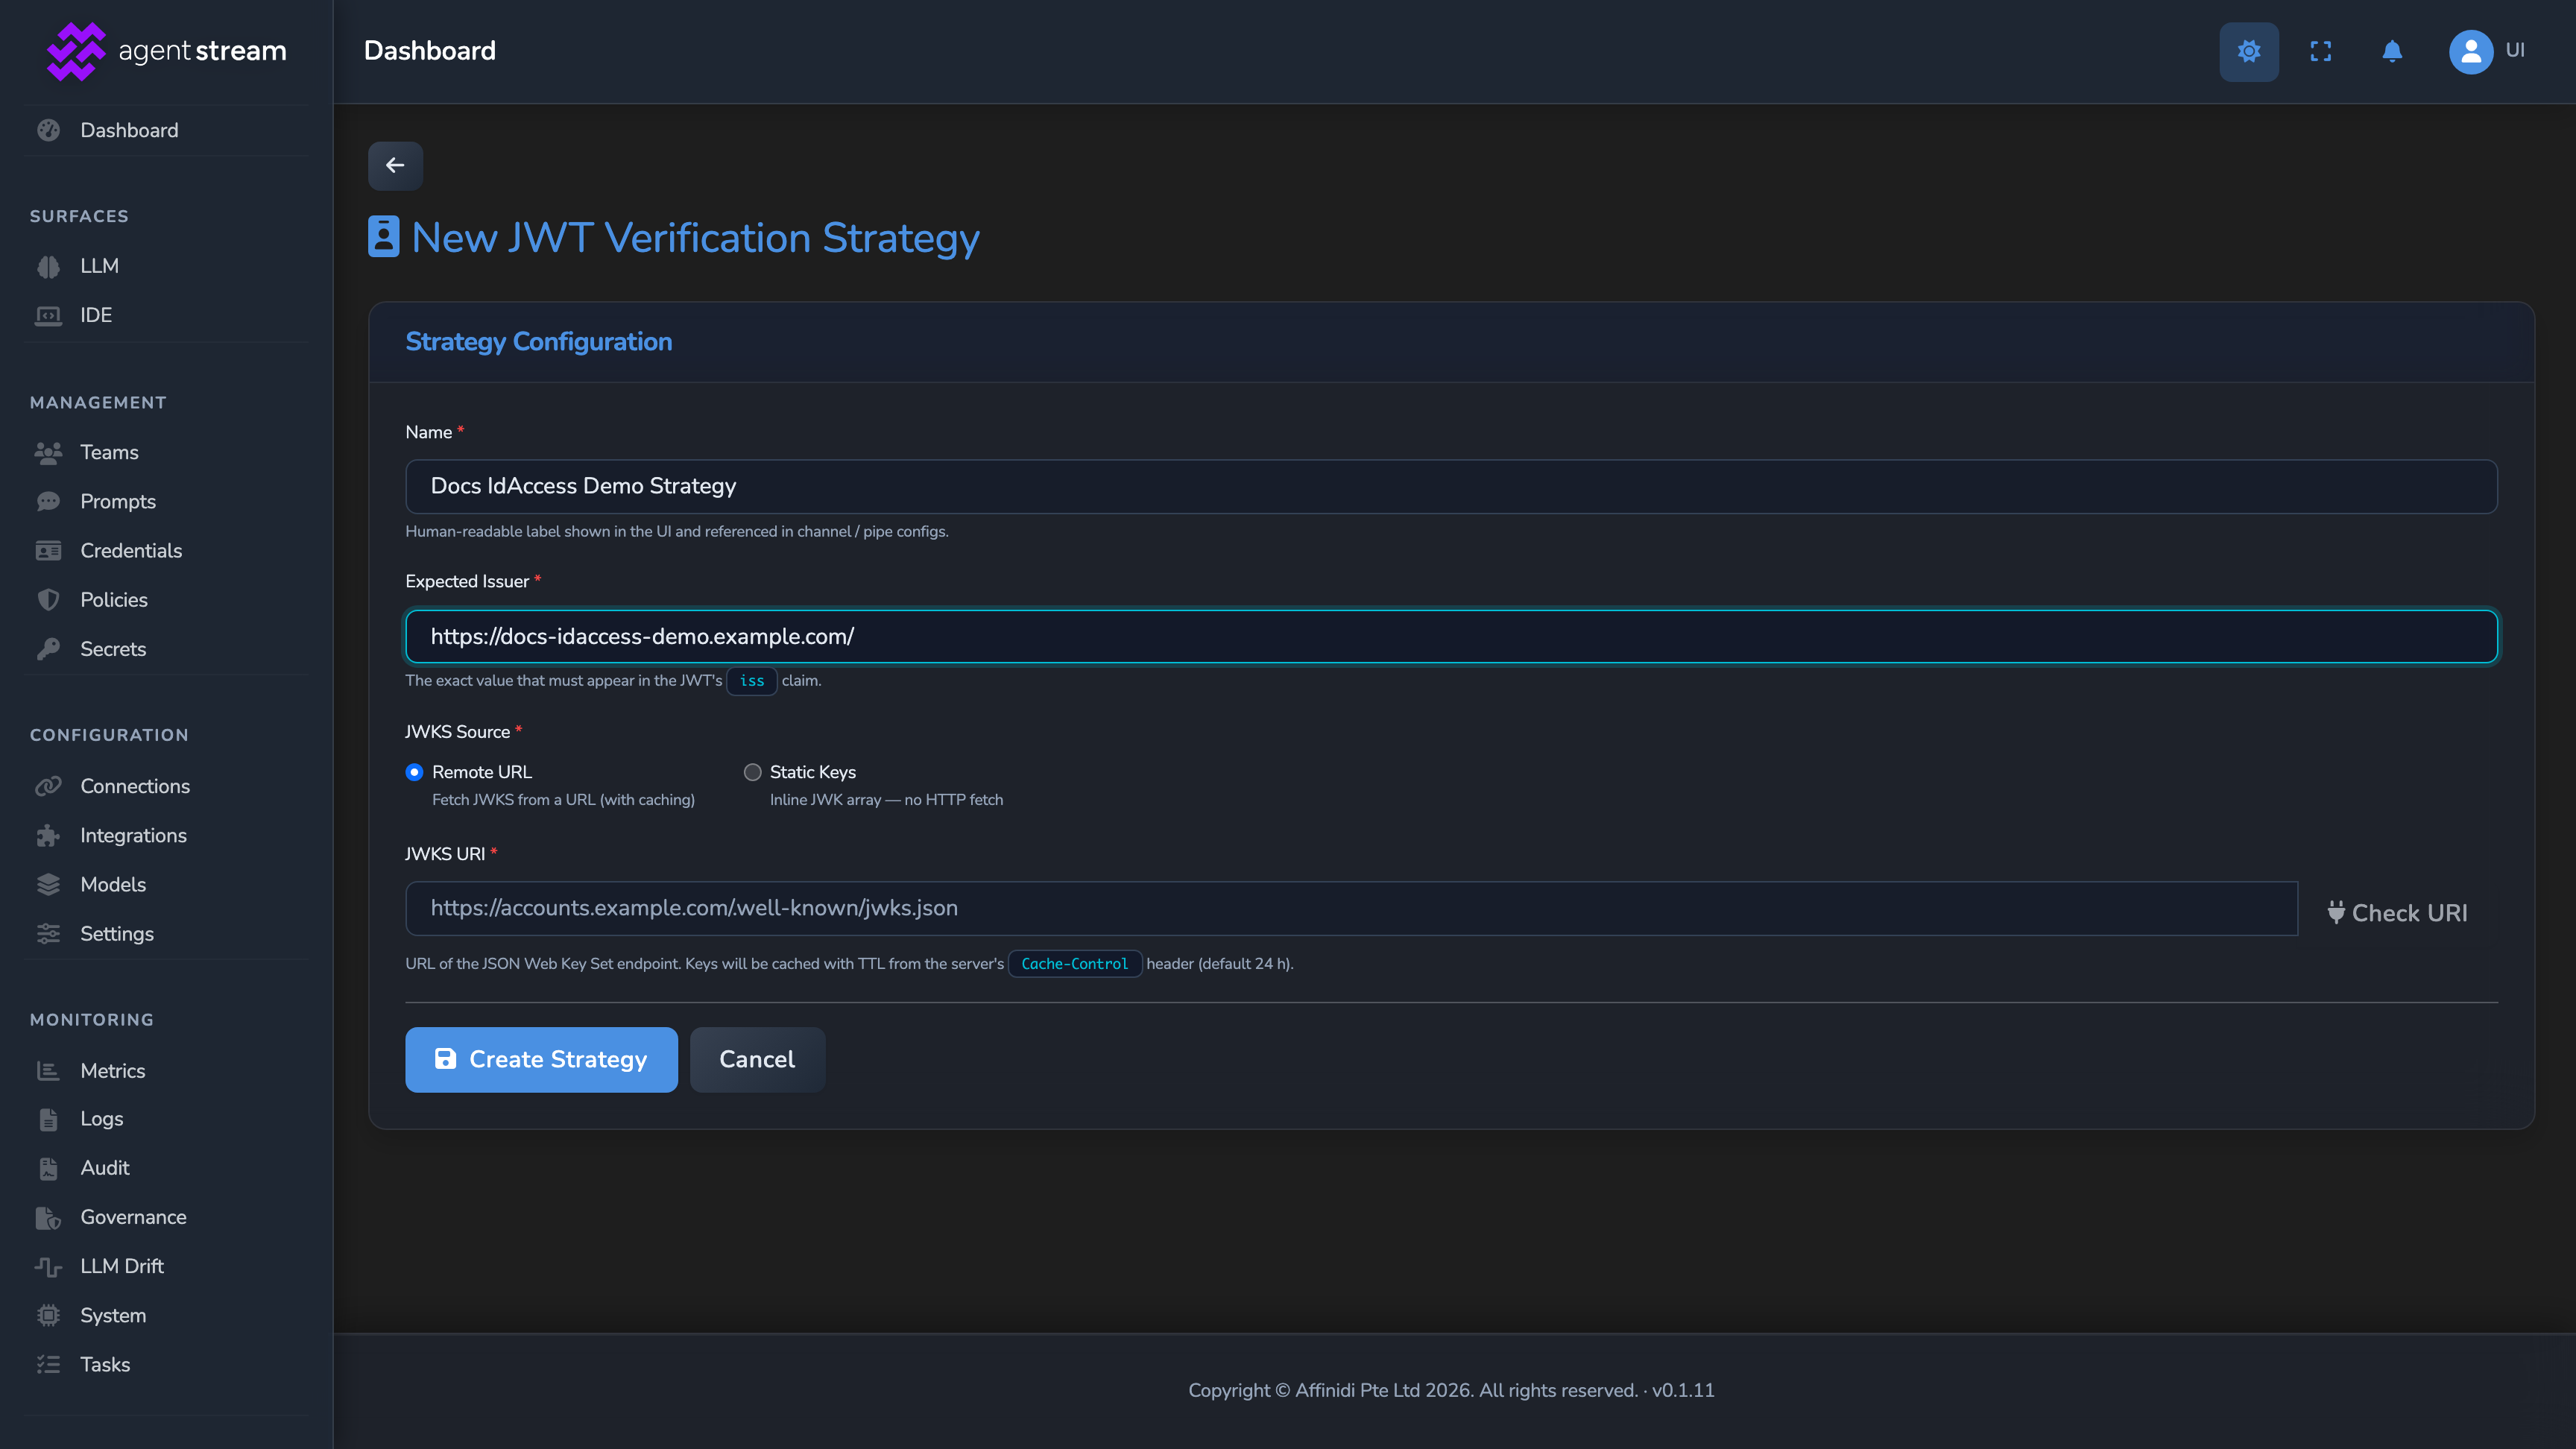Click into the Expected Issuer field
This screenshot has width=2576, height=1449.
[1451, 636]
